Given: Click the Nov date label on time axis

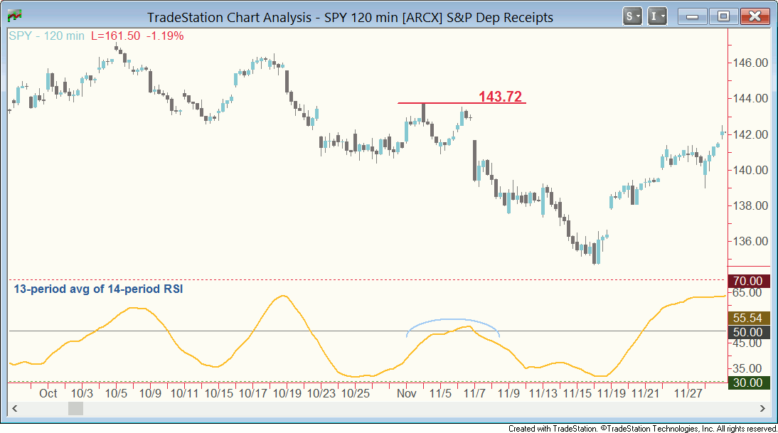Looking at the screenshot, I should click(406, 392).
